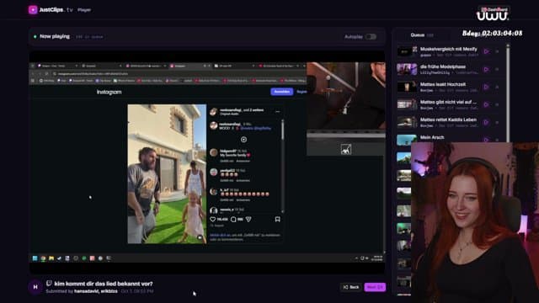Click the queue title 'Mattes isst Hochzeit'
Viewport: 539px width, 303px height.
pyautogui.click(x=443, y=84)
